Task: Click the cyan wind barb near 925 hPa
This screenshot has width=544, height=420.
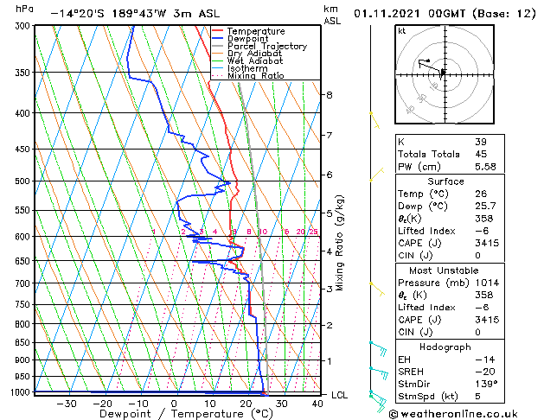Action: pyautogui.click(x=379, y=373)
